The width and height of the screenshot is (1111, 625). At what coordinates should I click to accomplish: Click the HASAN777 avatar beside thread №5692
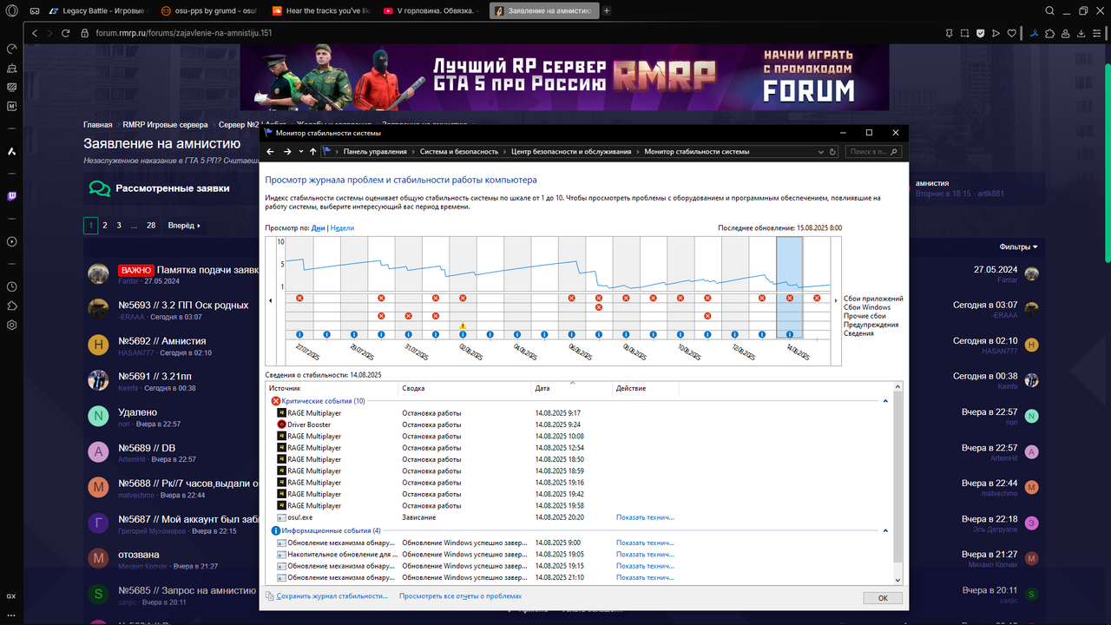coord(98,345)
